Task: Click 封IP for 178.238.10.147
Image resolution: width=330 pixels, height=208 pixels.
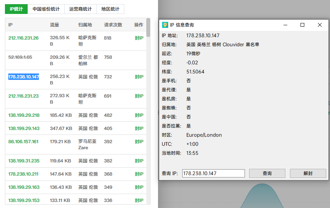Action: point(139,77)
